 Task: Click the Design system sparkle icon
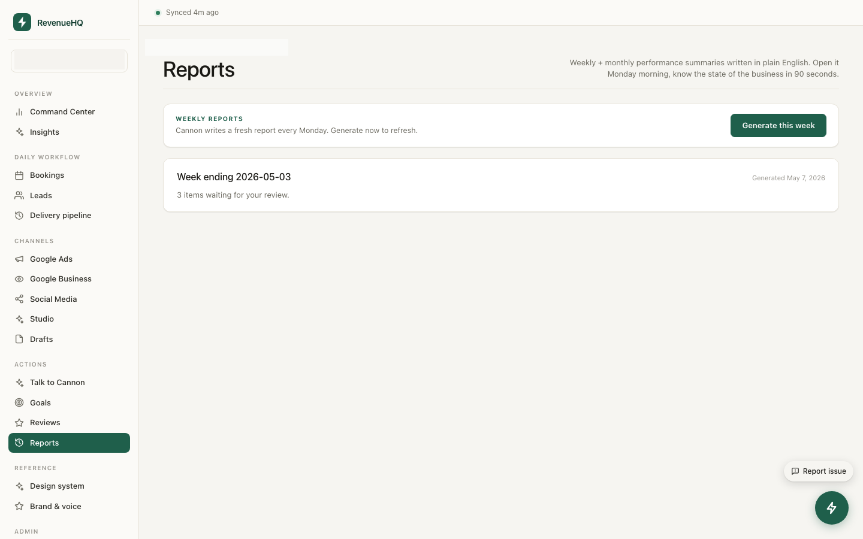[19, 486]
